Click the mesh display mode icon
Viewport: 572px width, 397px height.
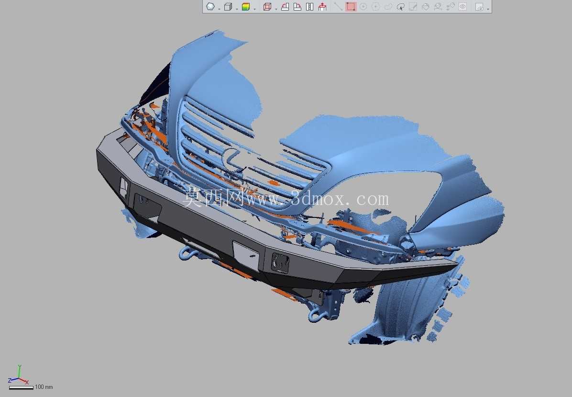pyautogui.click(x=210, y=7)
